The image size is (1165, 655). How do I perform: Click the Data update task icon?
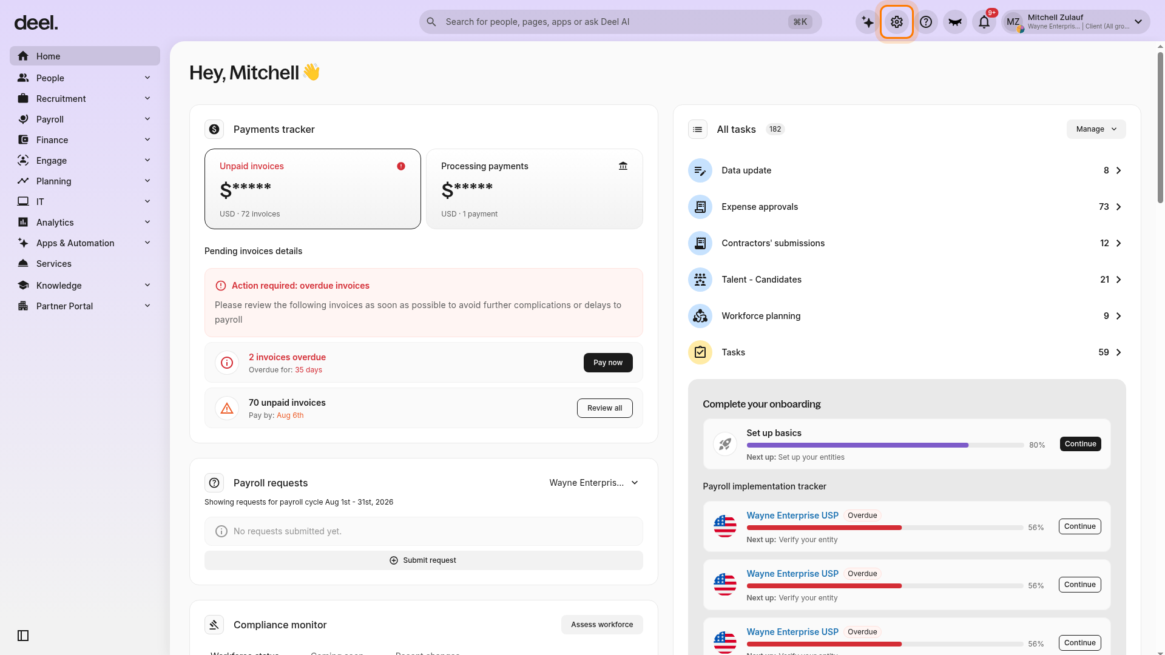[700, 170]
